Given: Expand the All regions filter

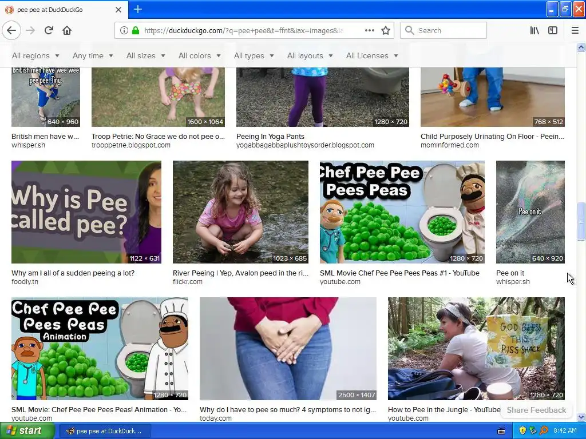Looking at the screenshot, I should [35, 55].
